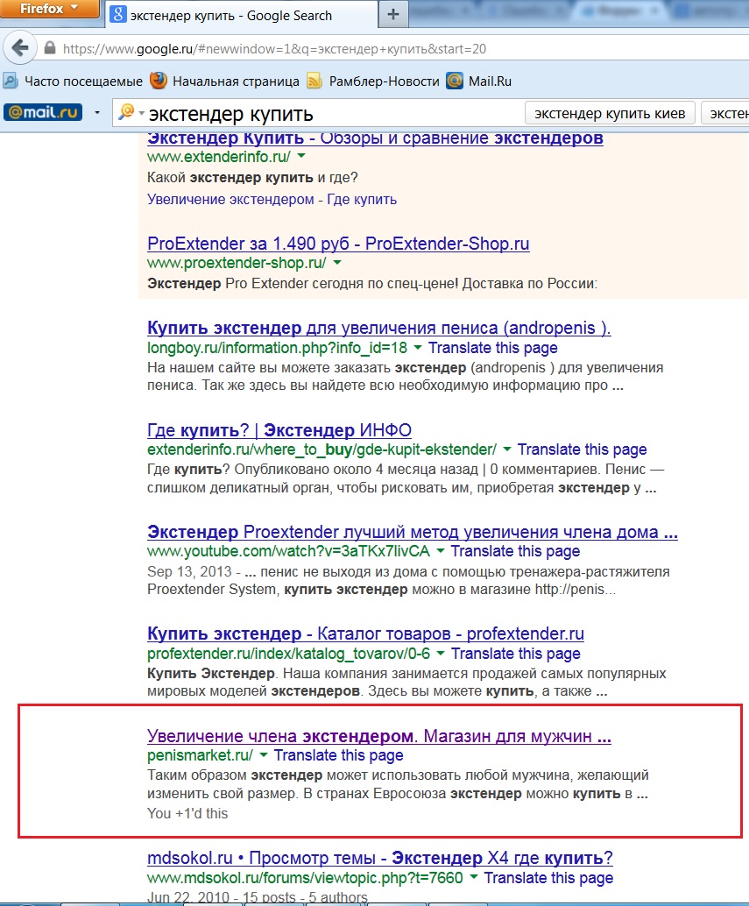Click the 'Sep 13, 2013' date text
Screen dimensions: 749x906
(x=189, y=571)
